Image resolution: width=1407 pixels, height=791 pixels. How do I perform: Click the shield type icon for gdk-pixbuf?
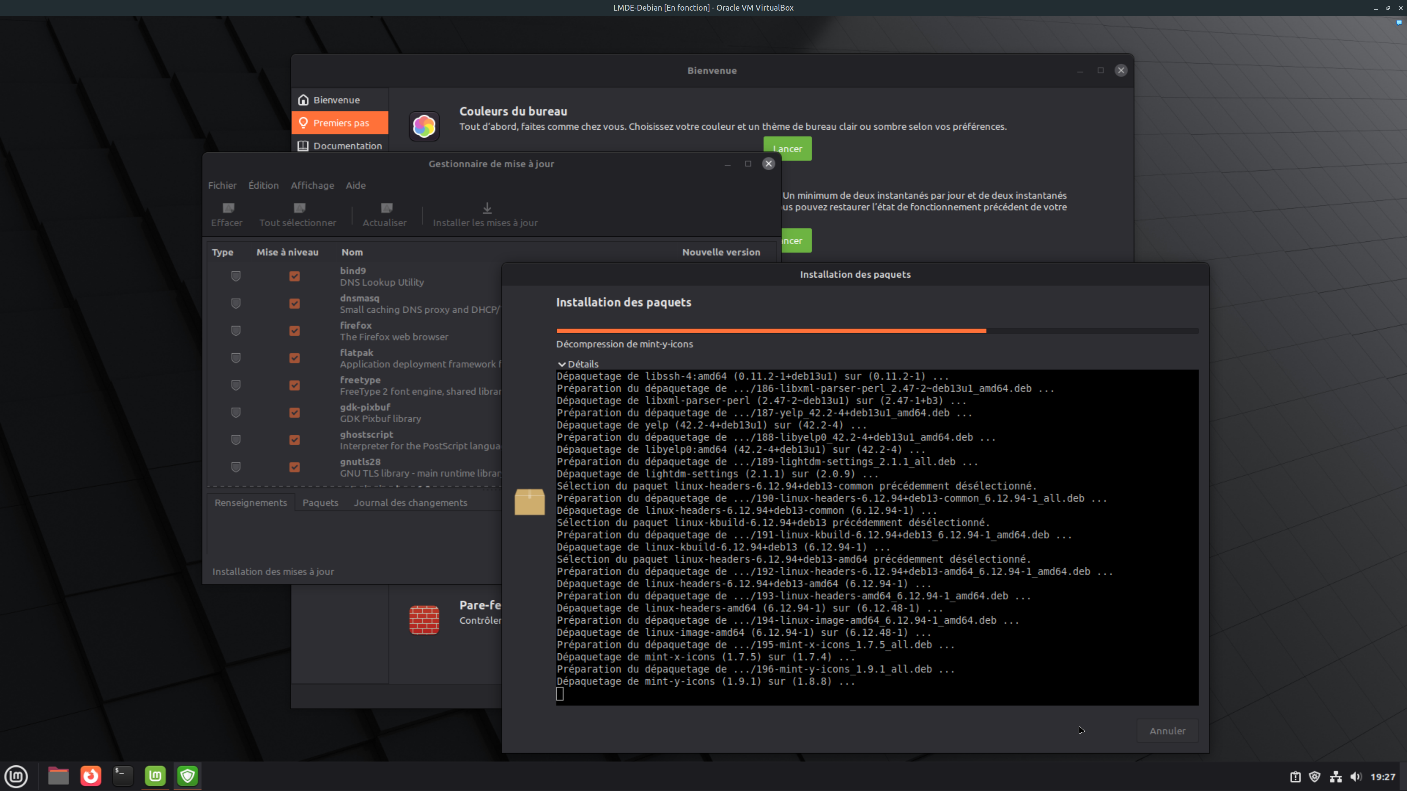[x=236, y=413]
